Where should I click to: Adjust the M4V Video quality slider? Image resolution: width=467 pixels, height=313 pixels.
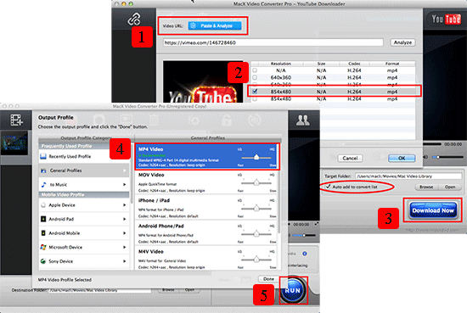pos(256,260)
